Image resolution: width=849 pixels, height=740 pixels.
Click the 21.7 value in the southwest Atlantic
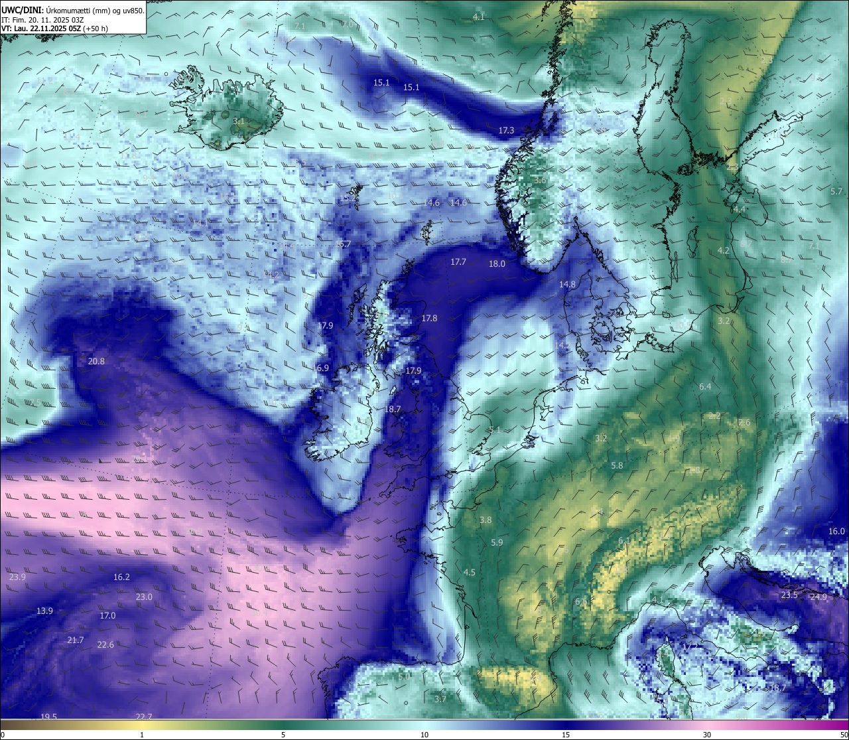point(76,640)
